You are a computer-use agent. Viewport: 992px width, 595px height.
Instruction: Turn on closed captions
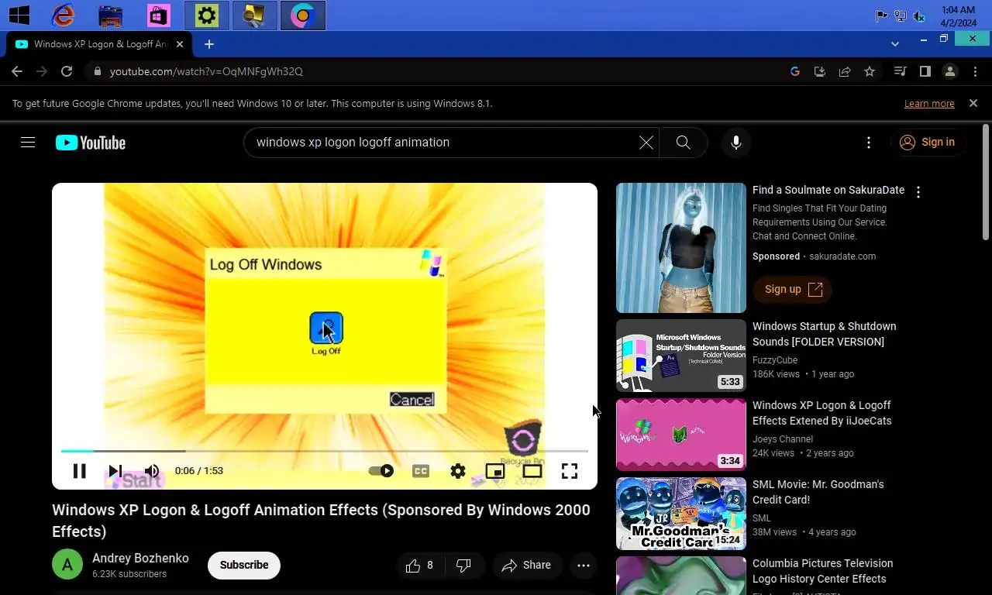click(421, 471)
